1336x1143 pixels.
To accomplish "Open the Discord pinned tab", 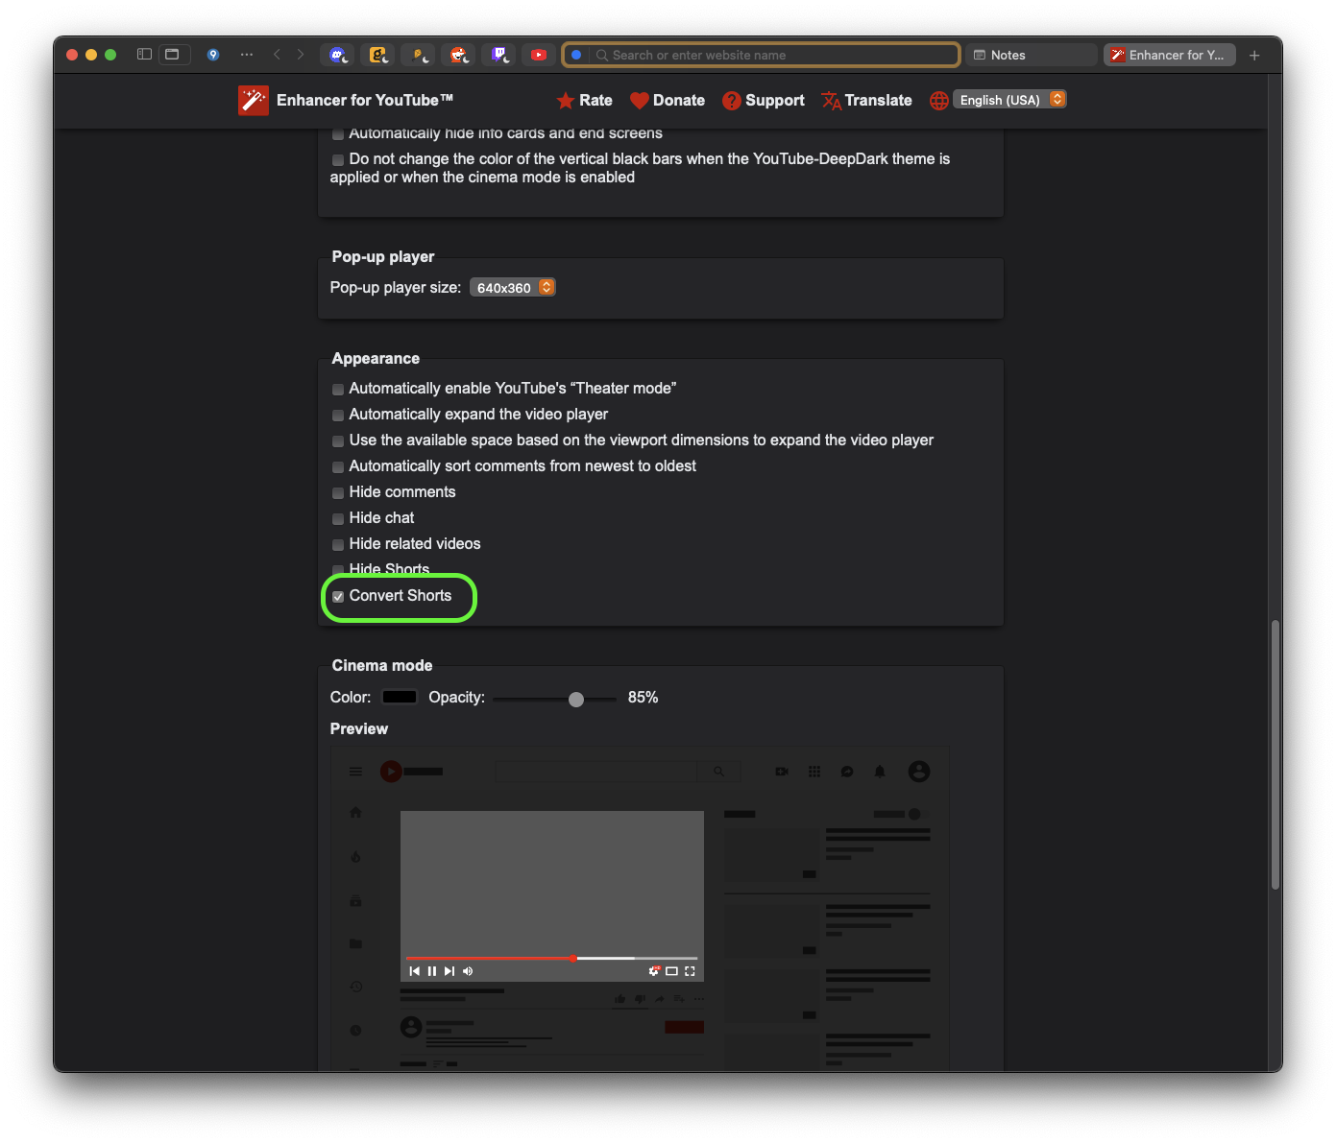I will click(337, 56).
